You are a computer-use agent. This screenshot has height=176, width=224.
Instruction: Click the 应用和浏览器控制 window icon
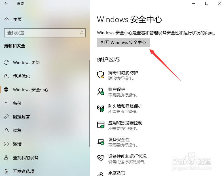pos(101,125)
